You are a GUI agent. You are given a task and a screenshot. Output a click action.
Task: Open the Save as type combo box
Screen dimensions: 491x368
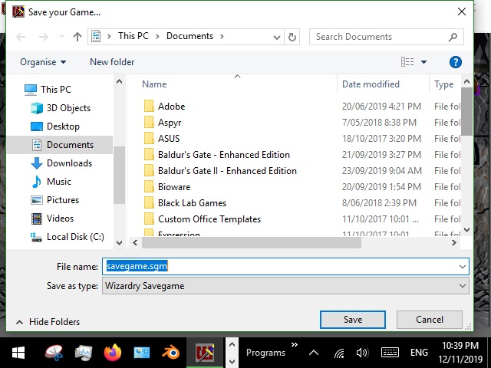[285, 286]
